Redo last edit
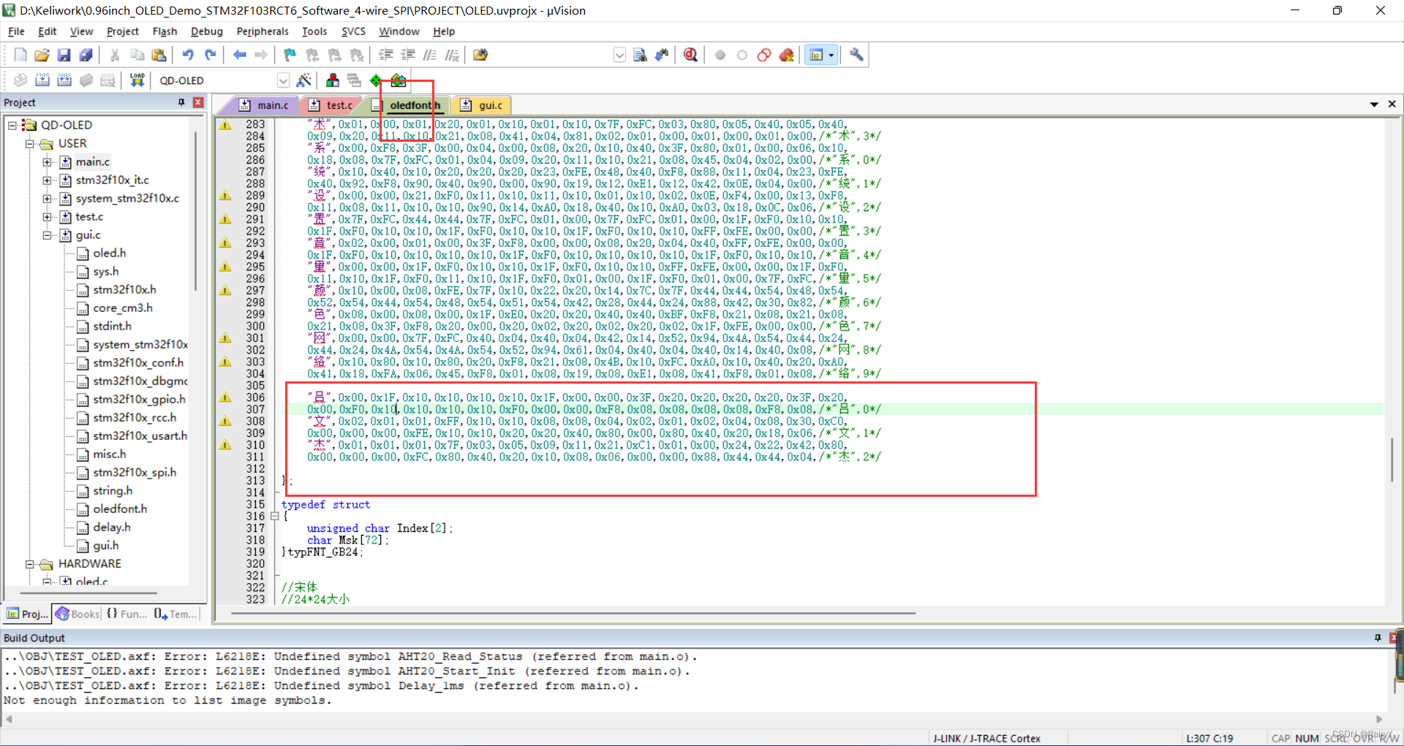The width and height of the screenshot is (1404, 746). [210, 55]
